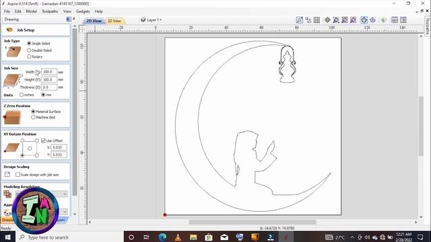
Task: Select the Rotary job type
Action: click(29, 56)
